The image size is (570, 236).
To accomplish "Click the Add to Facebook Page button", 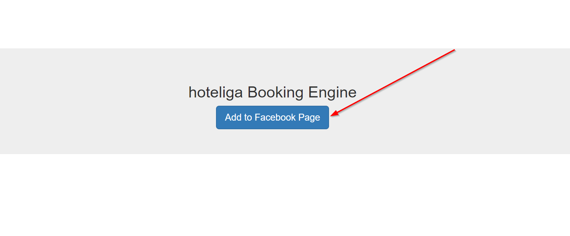I will (x=272, y=117).
